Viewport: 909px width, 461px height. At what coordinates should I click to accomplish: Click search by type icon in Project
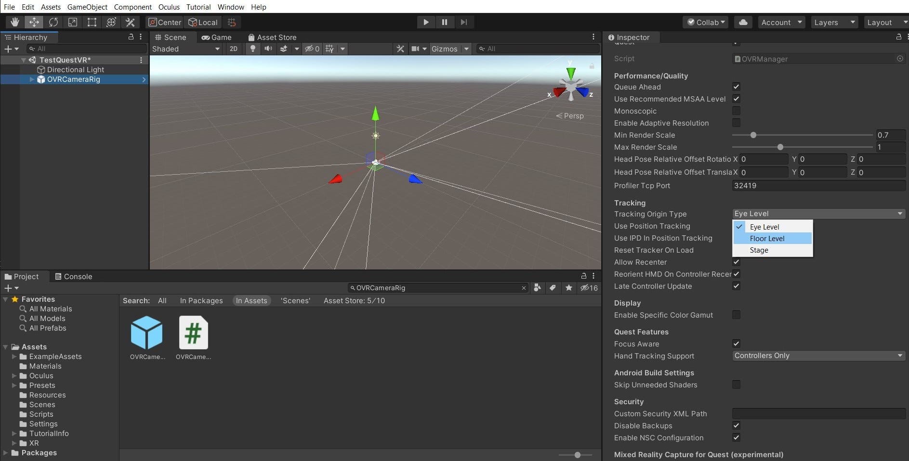point(537,288)
